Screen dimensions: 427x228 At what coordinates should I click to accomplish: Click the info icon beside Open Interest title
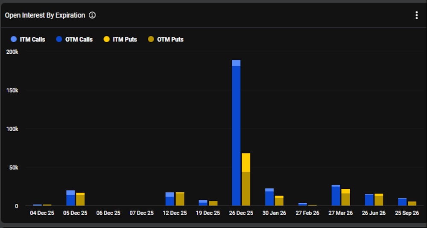pos(92,15)
